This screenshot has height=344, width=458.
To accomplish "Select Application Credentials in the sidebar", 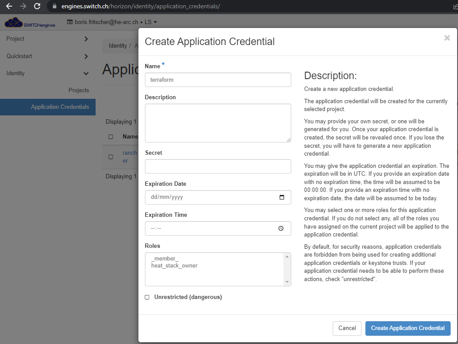I will tap(60, 107).
